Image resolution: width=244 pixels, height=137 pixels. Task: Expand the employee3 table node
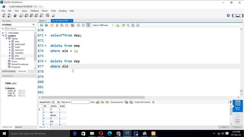[10, 44]
